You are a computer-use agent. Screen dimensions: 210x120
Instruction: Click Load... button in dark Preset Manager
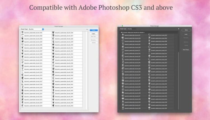coord(186,34)
